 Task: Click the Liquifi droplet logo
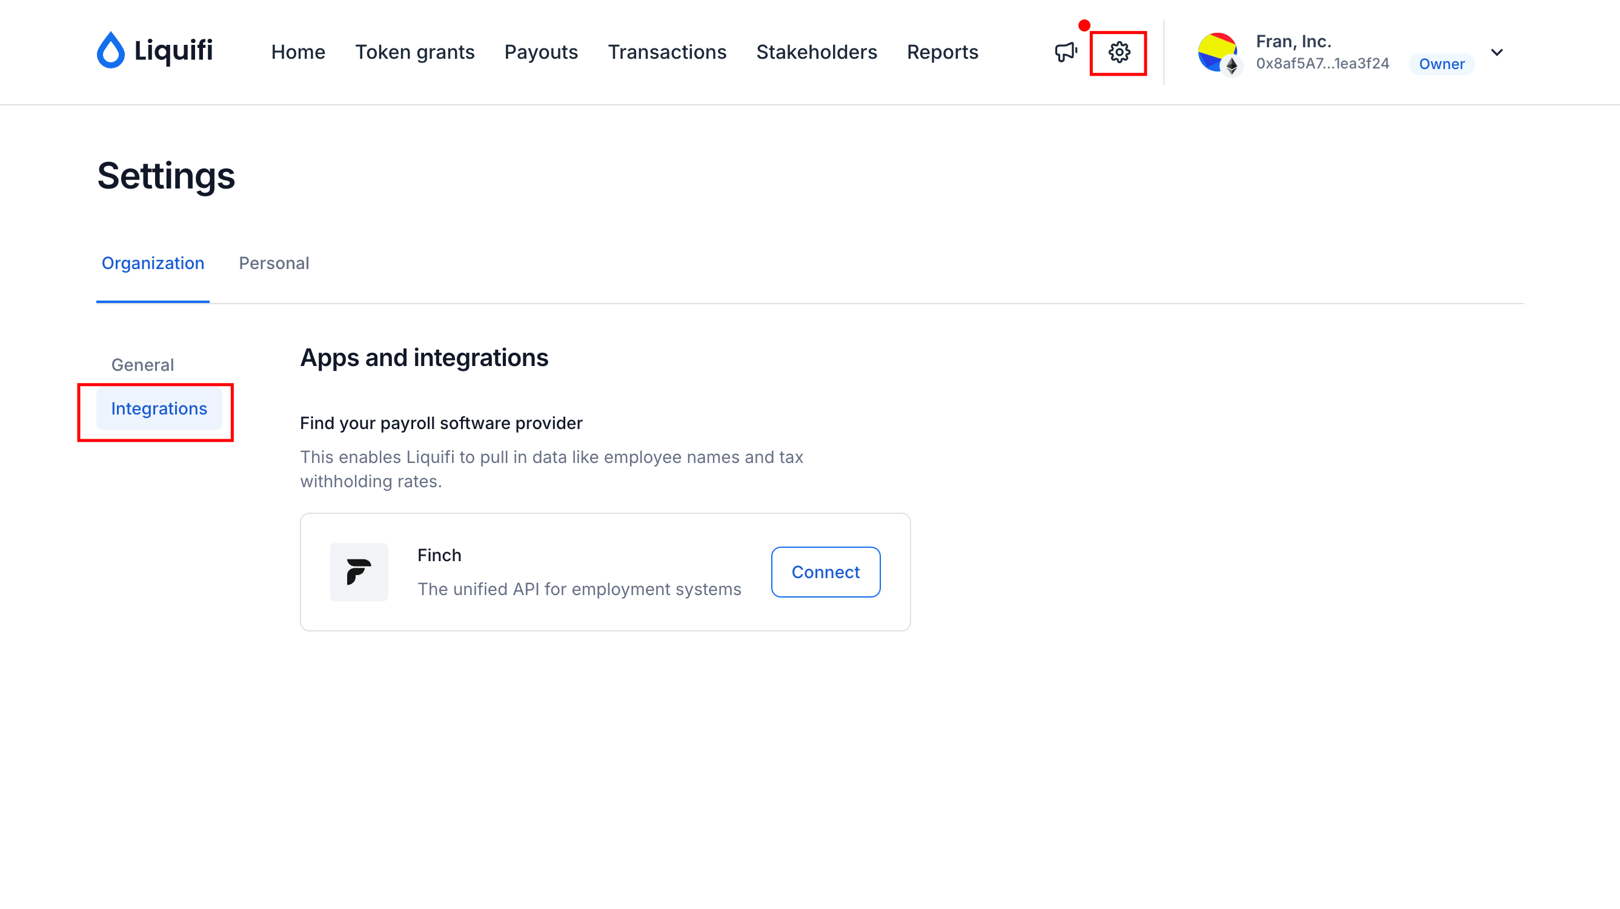pyautogui.click(x=111, y=50)
